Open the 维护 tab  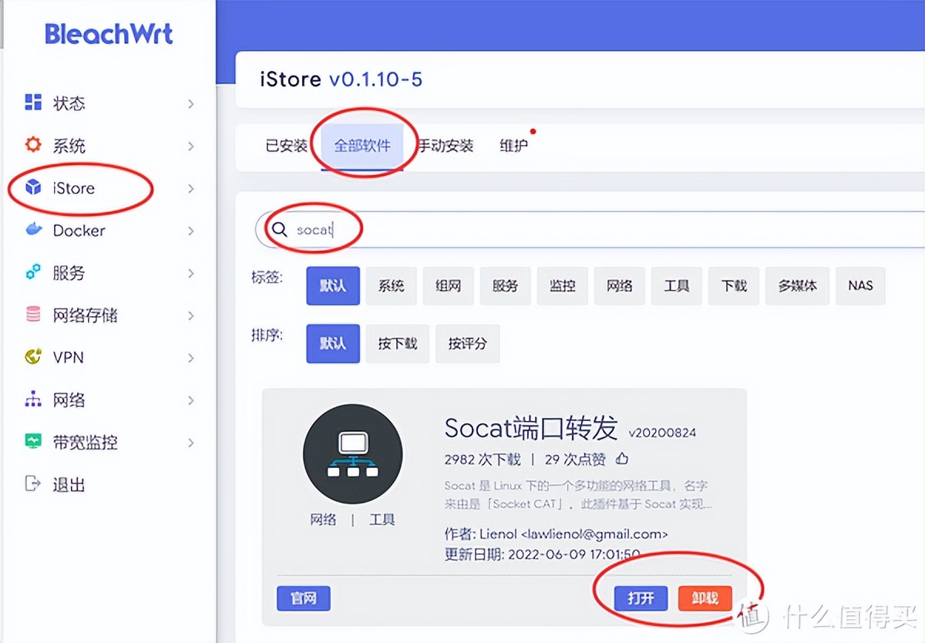click(513, 145)
